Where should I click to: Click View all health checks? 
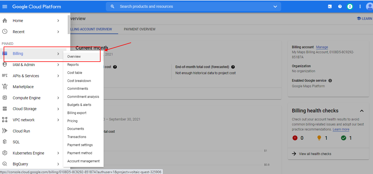[315, 154]
